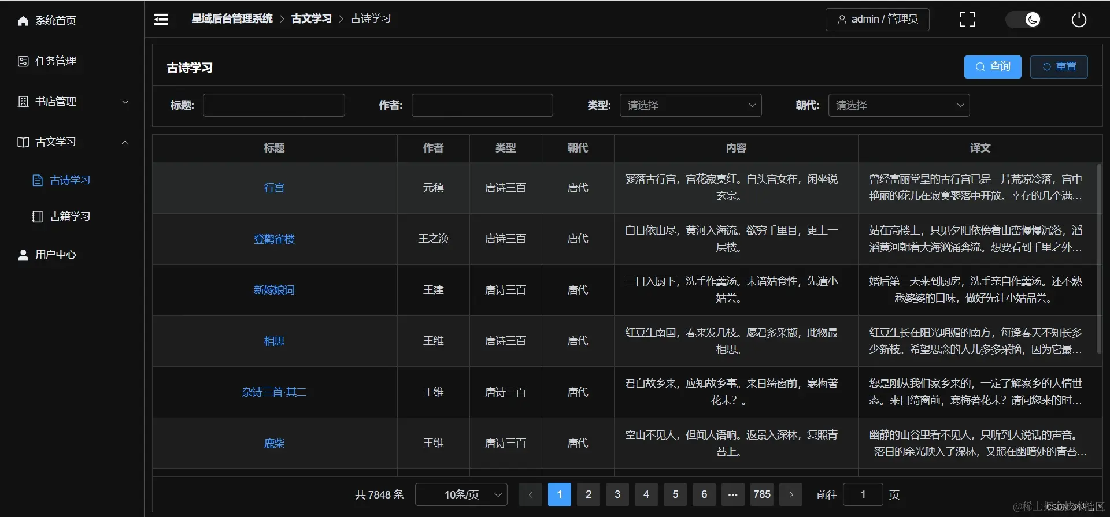Click the 朝代 column header
This screenshot has width=1110, height=517.
[578, 148]
